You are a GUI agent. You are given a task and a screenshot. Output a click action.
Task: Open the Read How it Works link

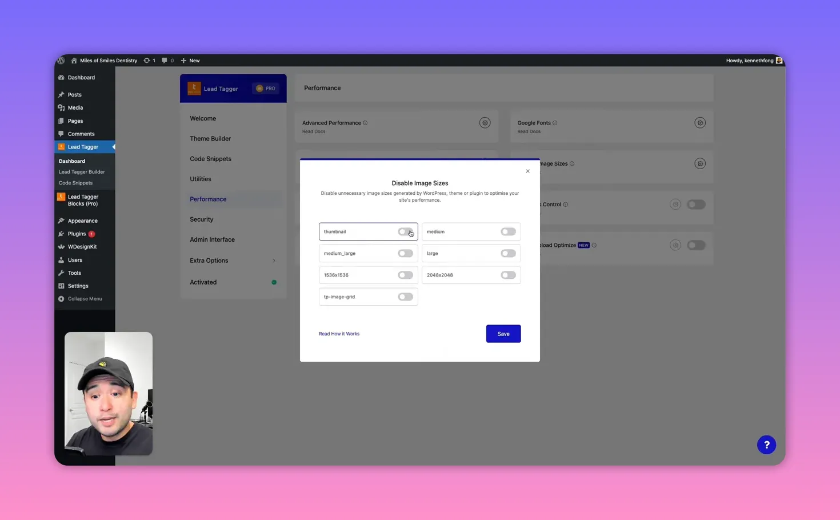coord(339,334)
